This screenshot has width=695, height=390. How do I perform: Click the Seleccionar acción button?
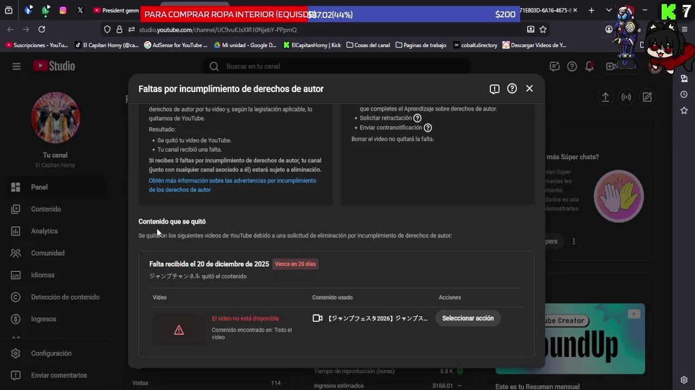(x=468, y=318)
